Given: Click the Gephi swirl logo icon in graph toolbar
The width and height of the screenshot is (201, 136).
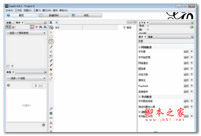Looking at the screenshot, I should tap(51, 27).
